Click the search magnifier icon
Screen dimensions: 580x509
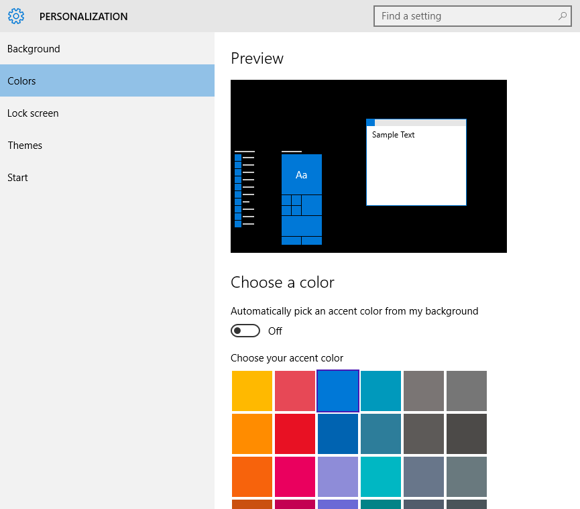pyautogui.click(x=563, y=16)
